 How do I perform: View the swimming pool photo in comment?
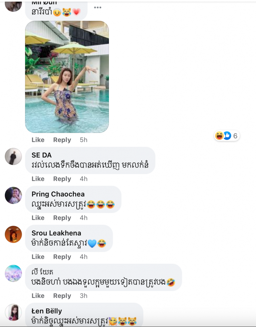pyautogui.click(x=67, y=77)
